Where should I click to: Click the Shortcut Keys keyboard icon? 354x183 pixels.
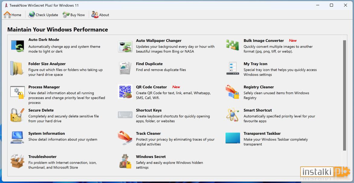125,115
